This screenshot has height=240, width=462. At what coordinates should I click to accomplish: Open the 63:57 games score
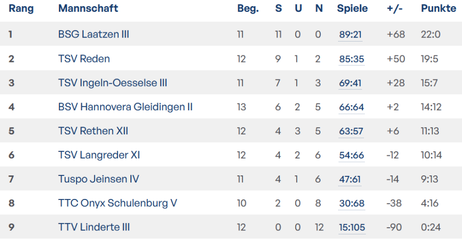coord(351,131)
